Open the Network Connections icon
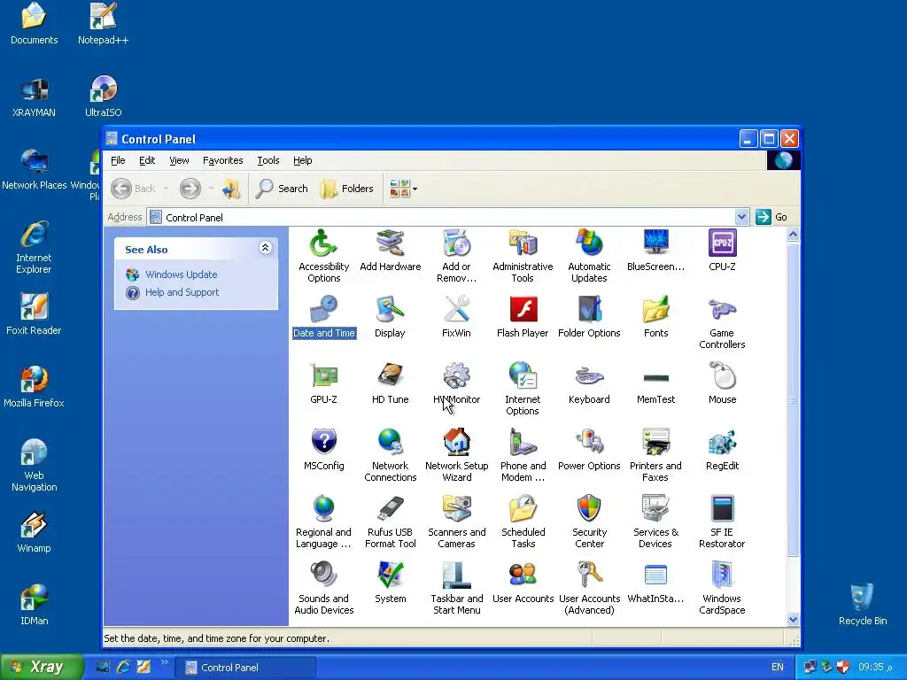The height and width of the screenshot is (680, 907). (x=391, y=455)
